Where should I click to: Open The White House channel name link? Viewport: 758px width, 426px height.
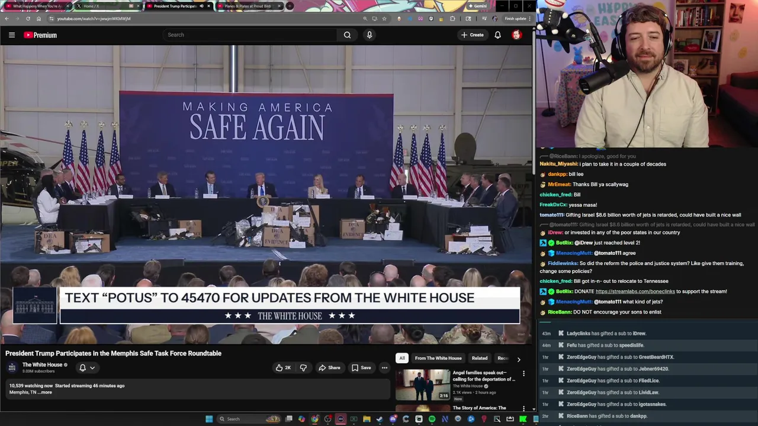click(x=42, y=365)
